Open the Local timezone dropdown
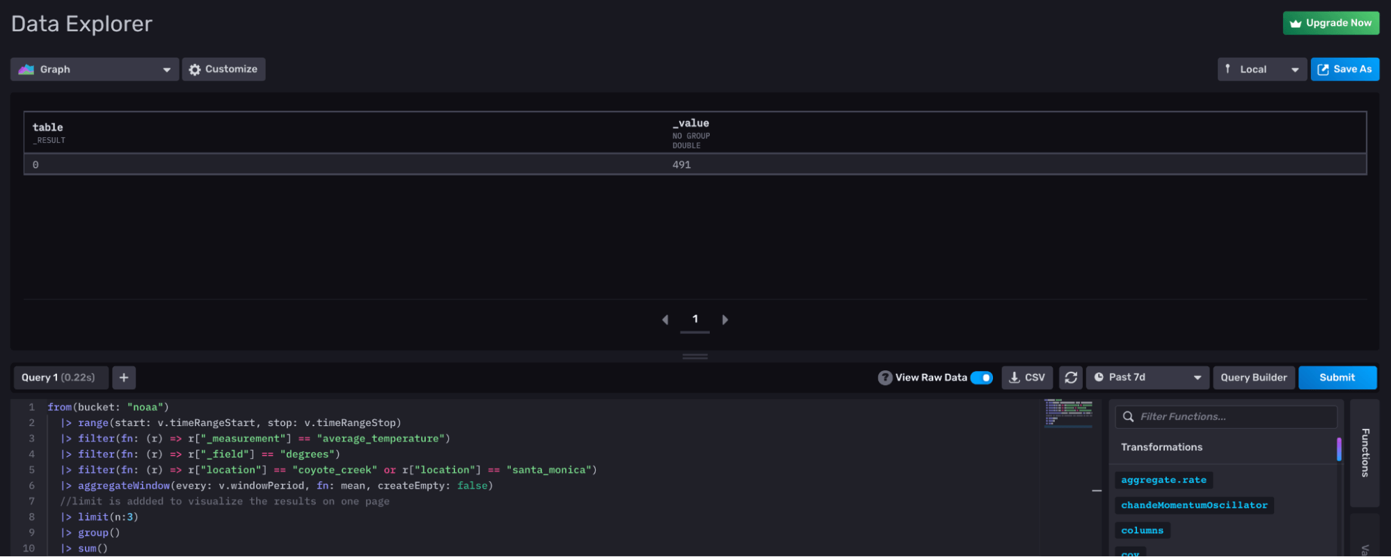The width and height of the screenshot is (1391, 557). (x=1262, y=70)
